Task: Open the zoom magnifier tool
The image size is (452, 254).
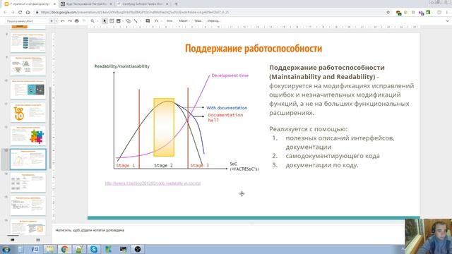Action: coord(93,21)
